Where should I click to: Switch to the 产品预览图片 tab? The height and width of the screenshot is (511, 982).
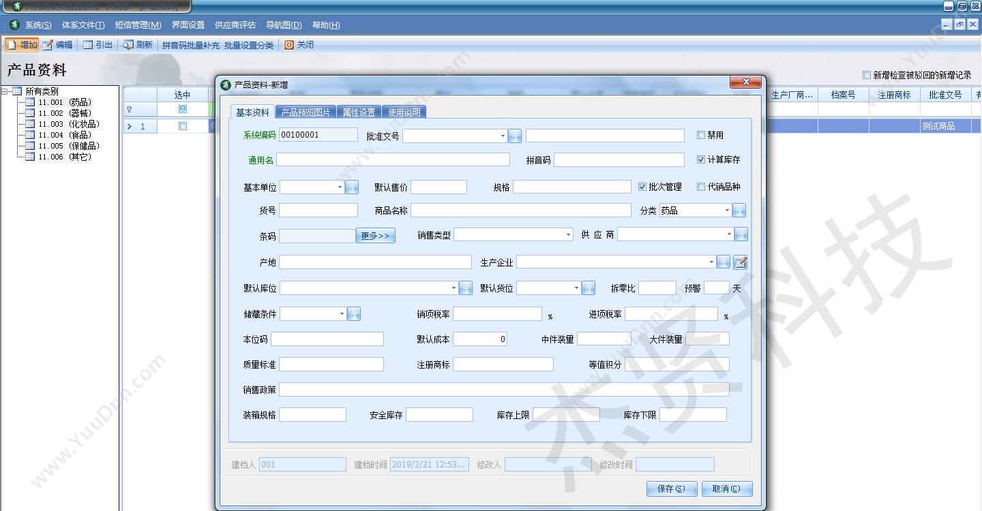tap(306, 112)
